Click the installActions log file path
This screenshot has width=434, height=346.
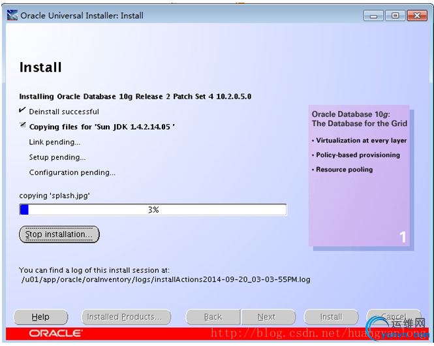(x=166, y=279)
